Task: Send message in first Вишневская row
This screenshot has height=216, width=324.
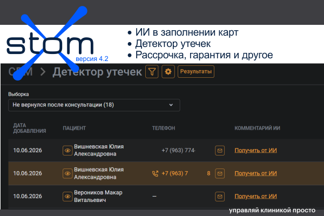Action: [220, 151]
